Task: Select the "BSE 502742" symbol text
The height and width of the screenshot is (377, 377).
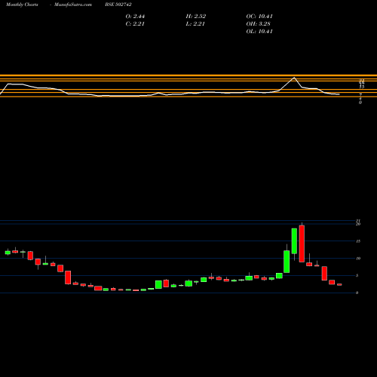Action: [x=118, y=5]
